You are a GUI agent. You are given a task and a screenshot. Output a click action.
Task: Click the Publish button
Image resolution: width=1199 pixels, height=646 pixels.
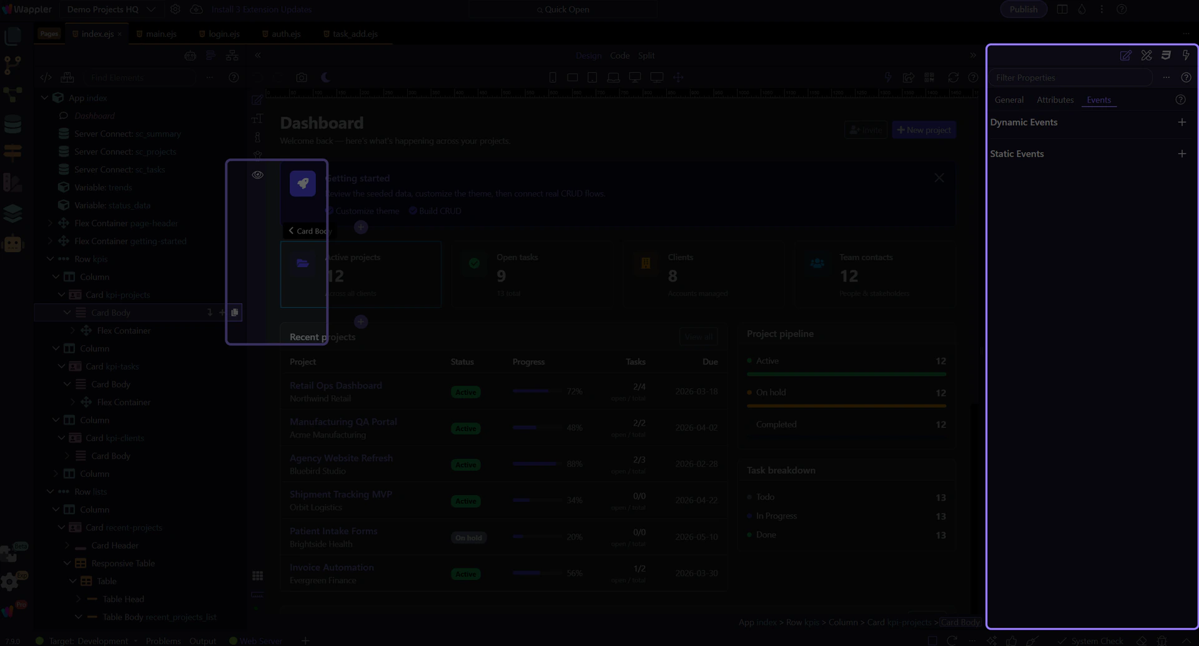pyautogui.click(x=1023, y=9)
